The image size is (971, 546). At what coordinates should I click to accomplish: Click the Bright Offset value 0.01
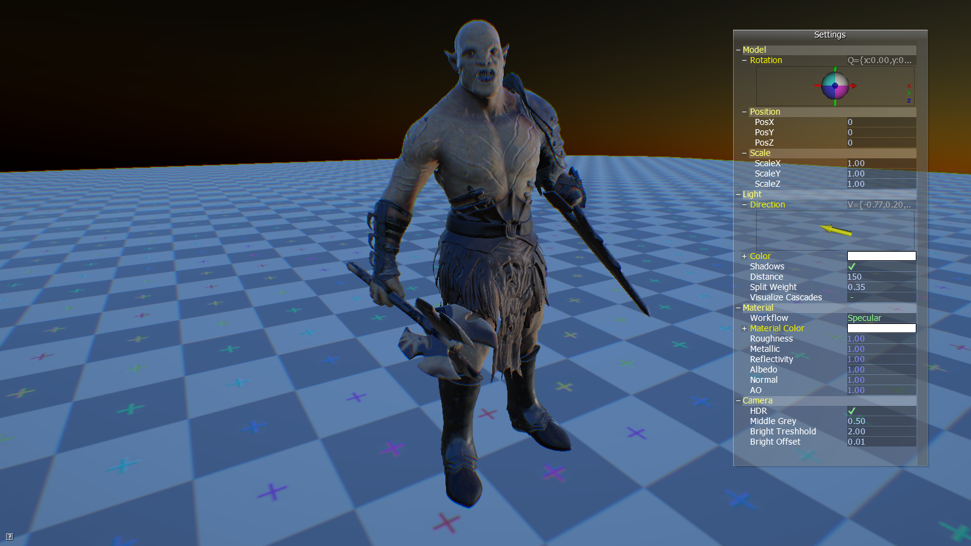tap(882, 442)
